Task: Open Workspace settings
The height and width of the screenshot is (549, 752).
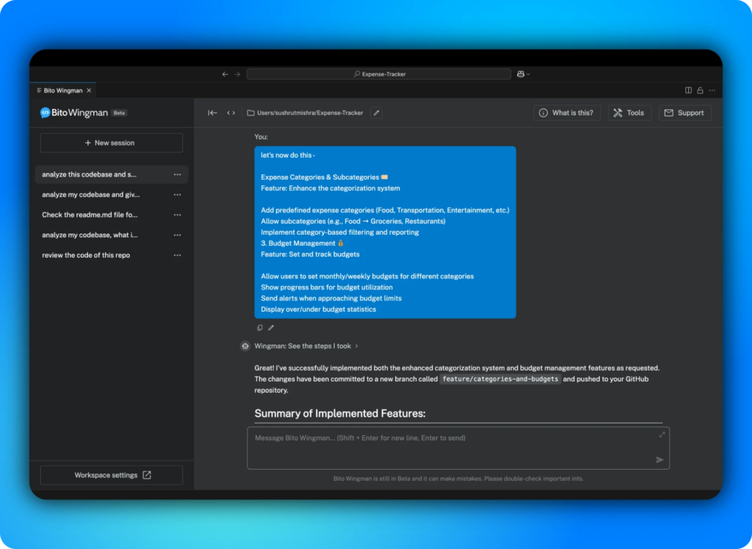Action: [112, 475]
